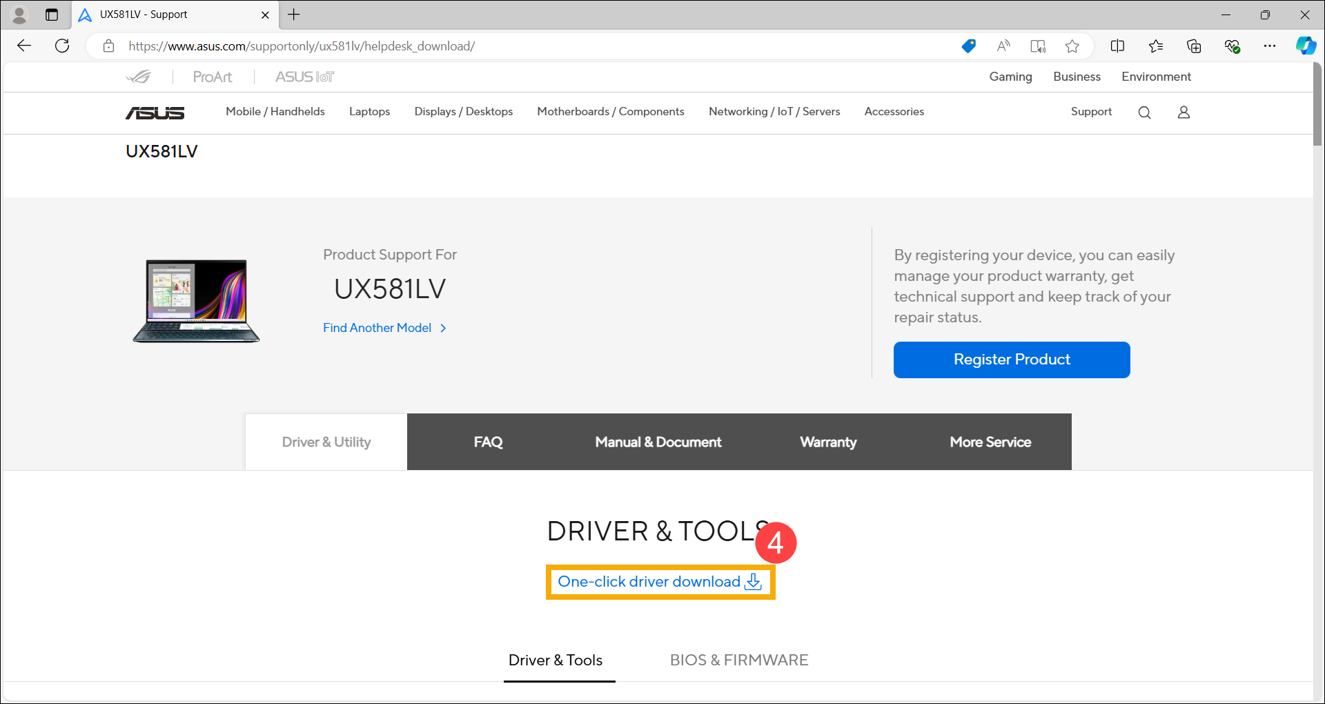This screenshot has height=704, width=1325.
Task: Select the BIOS & FIRMWARE sub-tab
Action: click(x=739, y=661)
